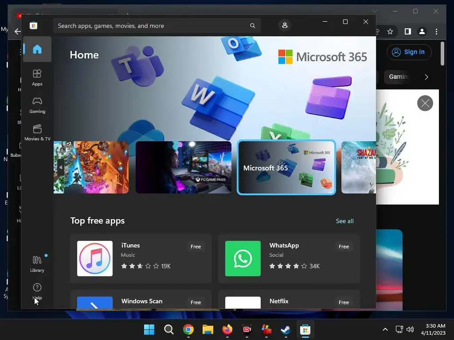454x340 pixels.
Task: Open the WhatsApp app icon
Action: (243, 259)
